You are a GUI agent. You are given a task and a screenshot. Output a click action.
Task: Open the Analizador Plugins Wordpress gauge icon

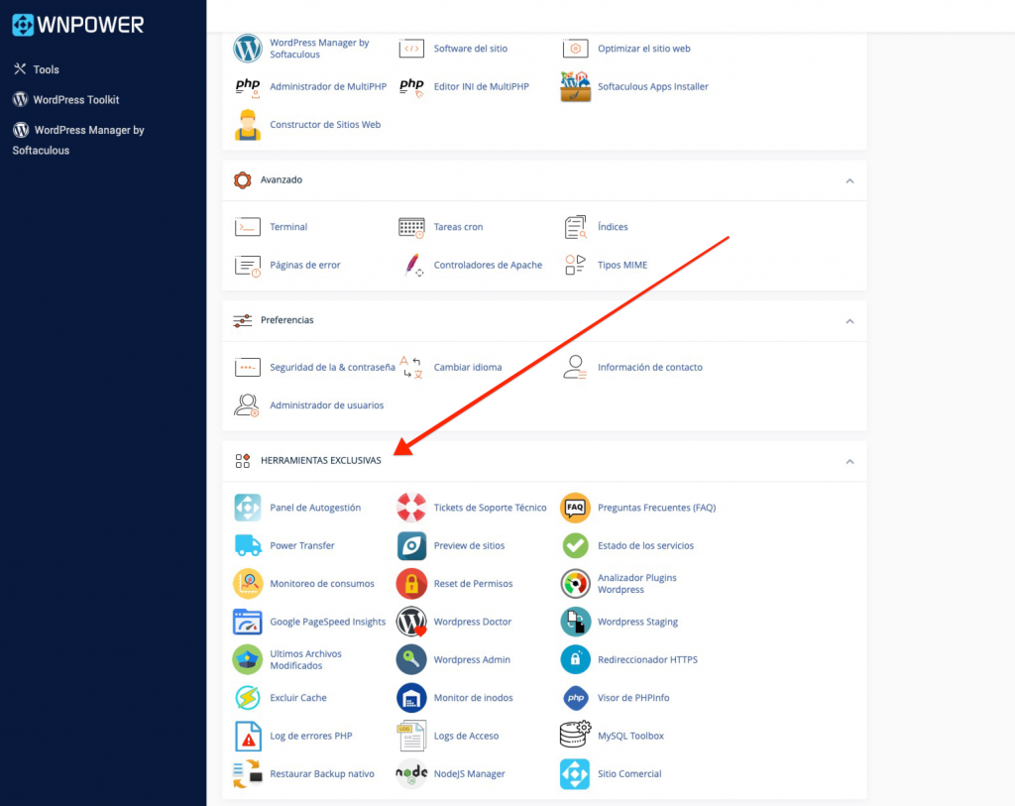[576, 584]
